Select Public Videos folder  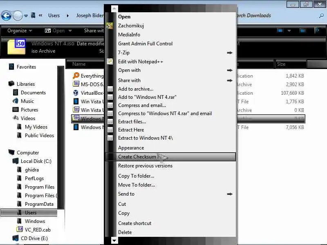coord(39,135)
